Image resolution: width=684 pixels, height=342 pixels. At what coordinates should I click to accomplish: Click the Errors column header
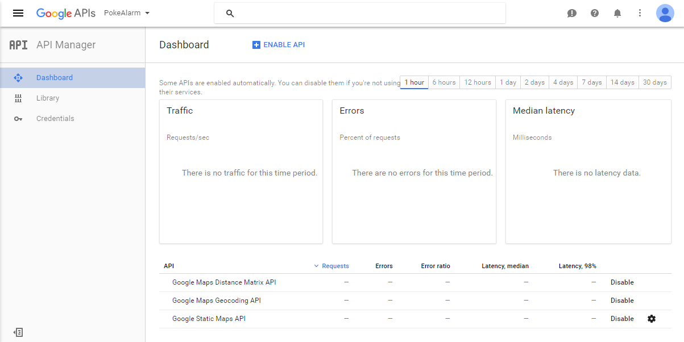384,266
